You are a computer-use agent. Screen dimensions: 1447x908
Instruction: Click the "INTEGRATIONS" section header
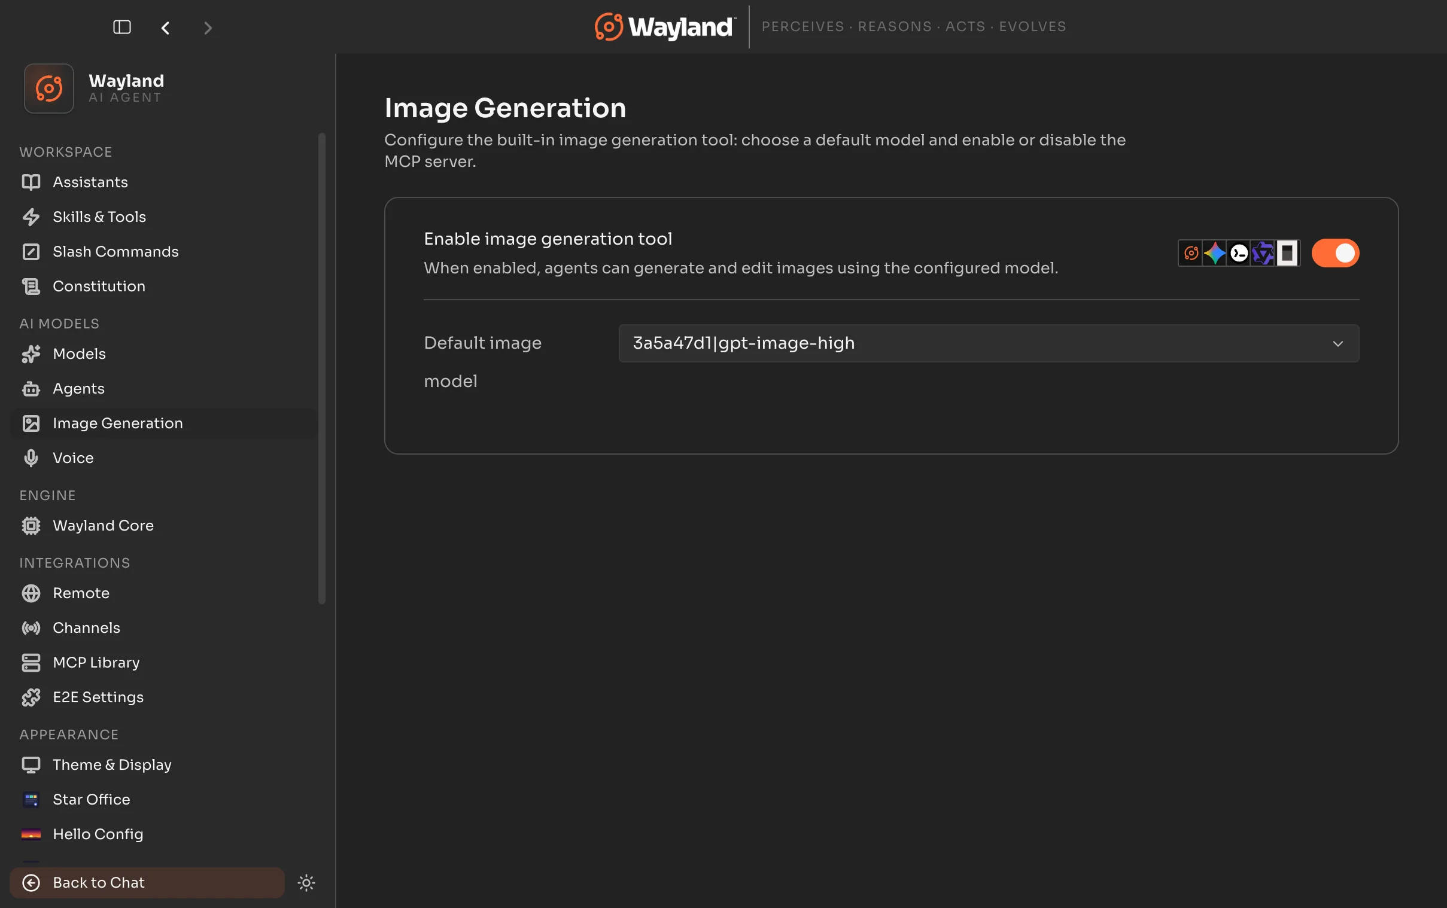75,563
